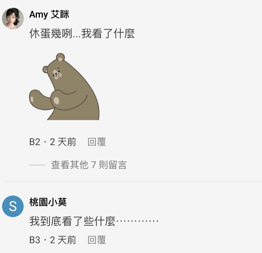Click the trailing dots after 我到底看了些什麼

click(137, 221)
